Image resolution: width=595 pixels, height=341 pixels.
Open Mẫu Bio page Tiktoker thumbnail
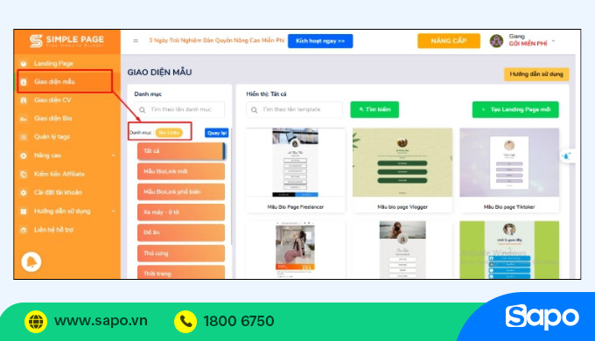509,163
